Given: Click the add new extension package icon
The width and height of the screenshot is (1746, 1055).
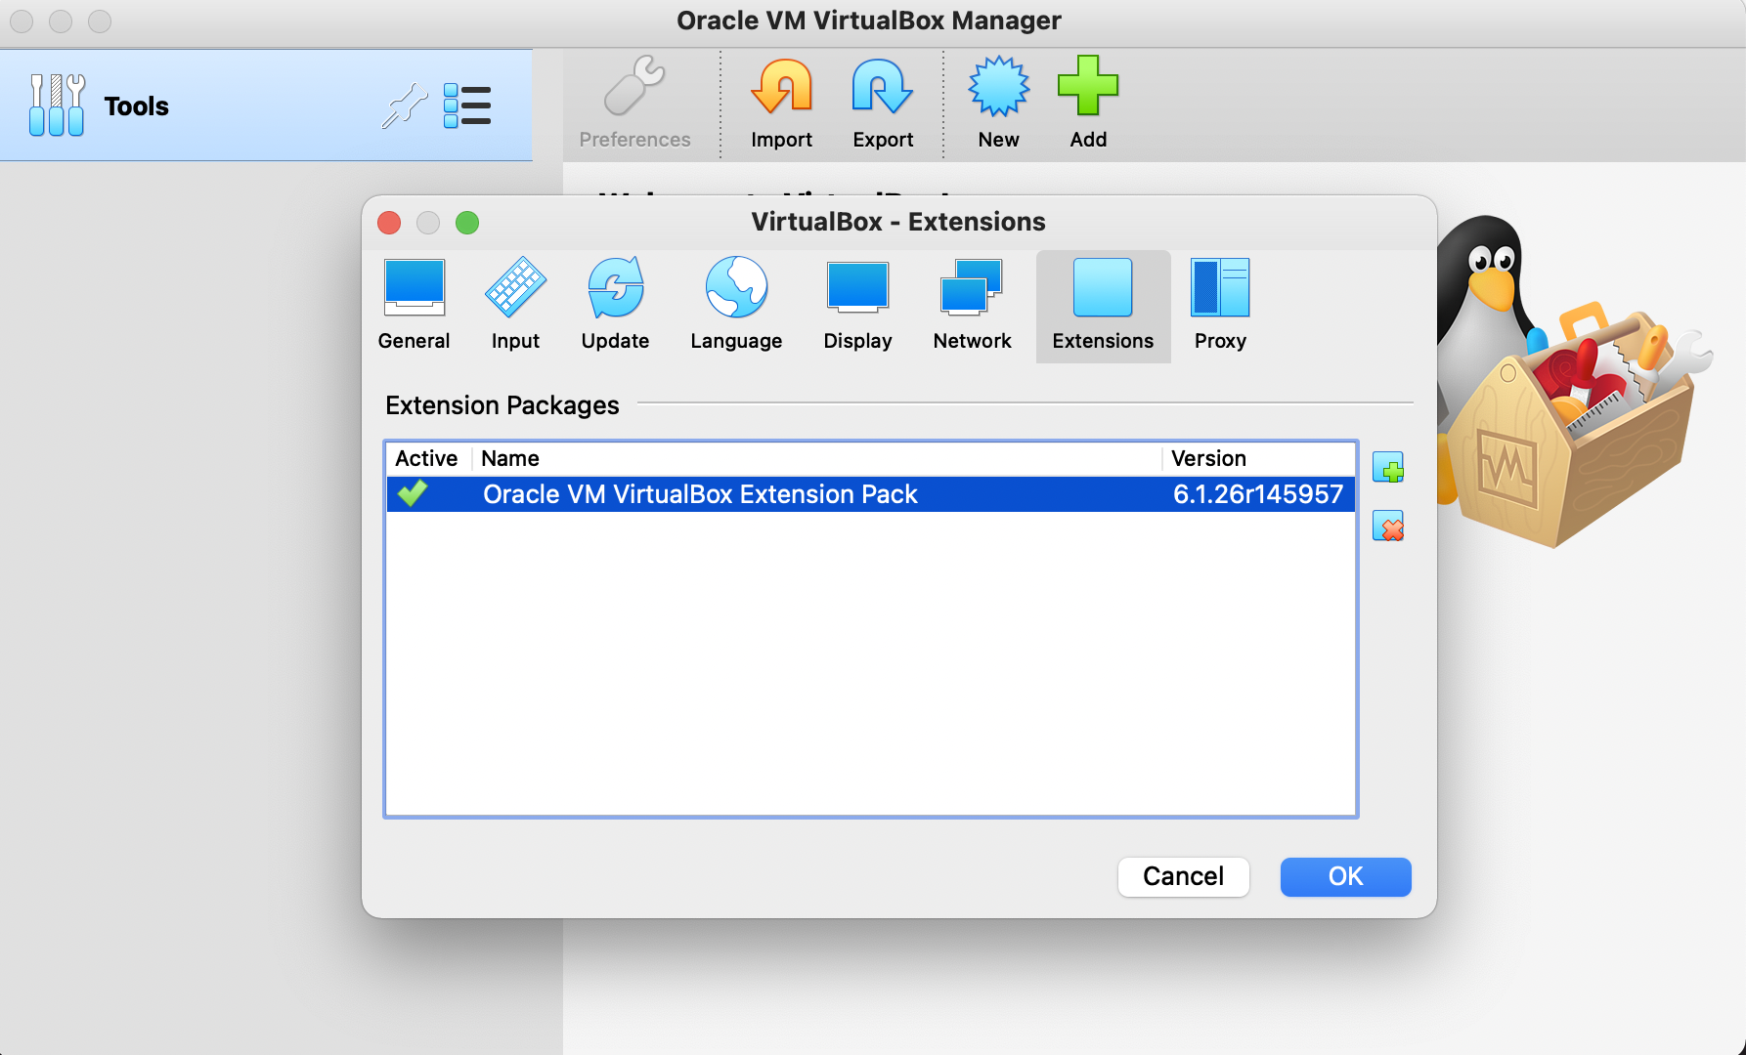Looking at the screenshot, I should (x=1388, y=468).
